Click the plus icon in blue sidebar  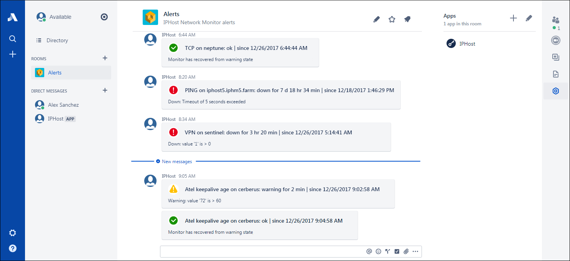13,55
